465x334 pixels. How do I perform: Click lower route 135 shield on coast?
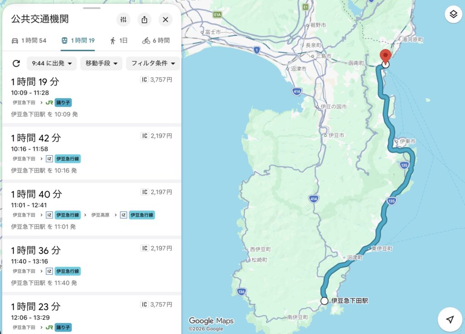click(x=391, y=201)
